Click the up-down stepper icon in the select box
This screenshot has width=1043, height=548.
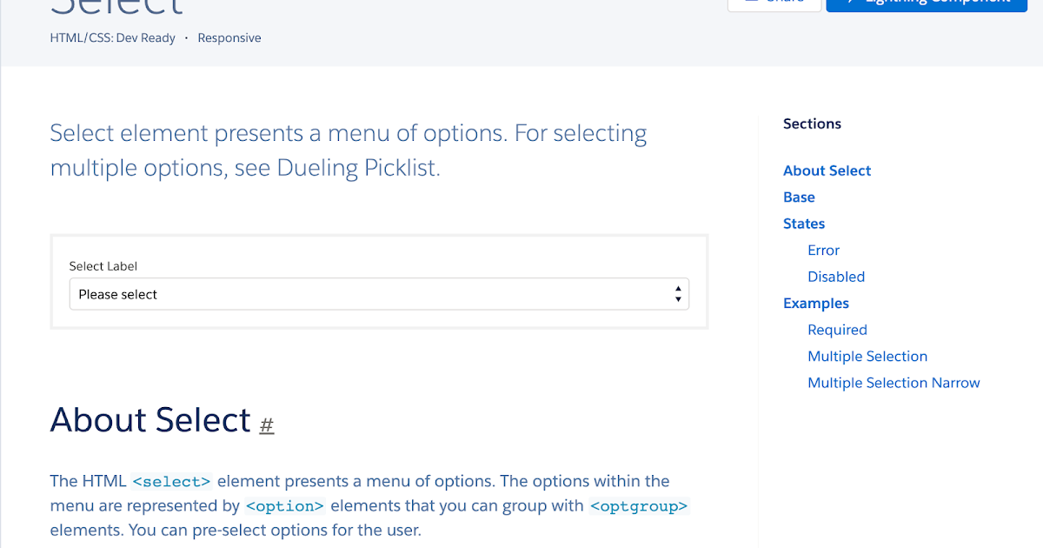678,293
